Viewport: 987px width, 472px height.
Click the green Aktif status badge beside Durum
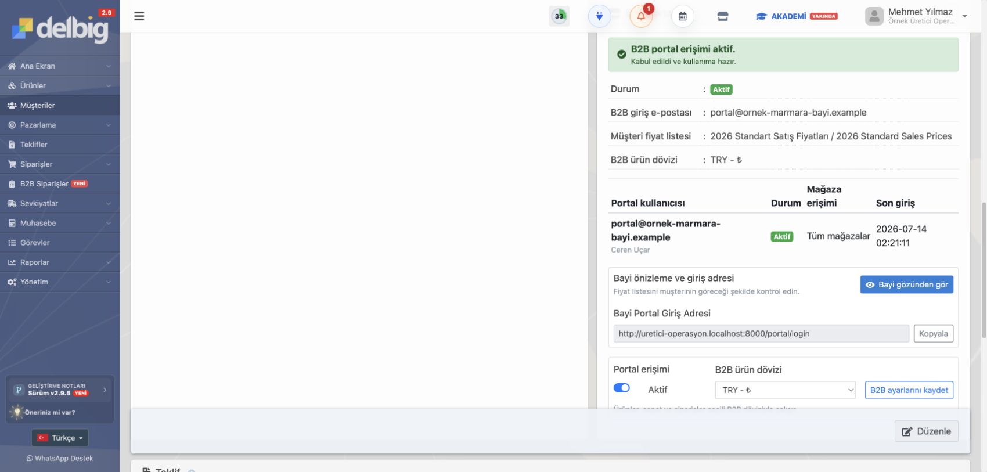click(721, 89)
